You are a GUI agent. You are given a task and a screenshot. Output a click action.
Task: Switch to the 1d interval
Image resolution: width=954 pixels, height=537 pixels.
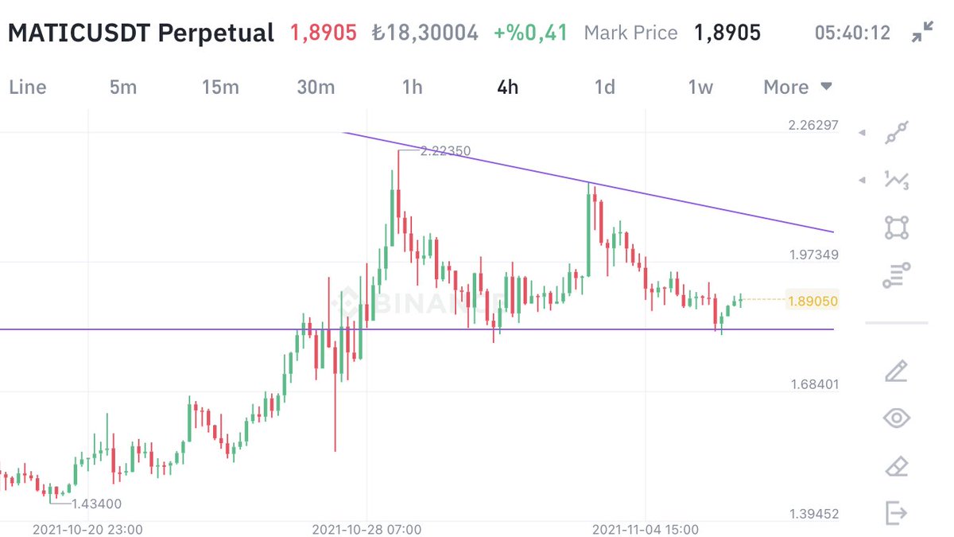point(605,87)
